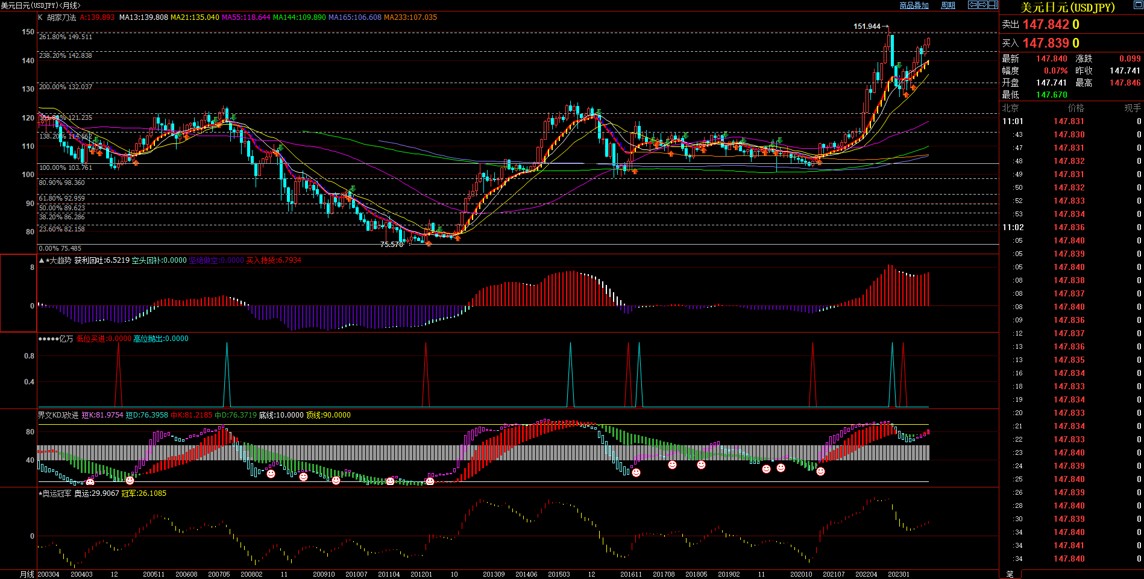1144x579 pixels.
Task: Click the first smiley marker in KDJ panel
Action: click(x=90, y=482)
